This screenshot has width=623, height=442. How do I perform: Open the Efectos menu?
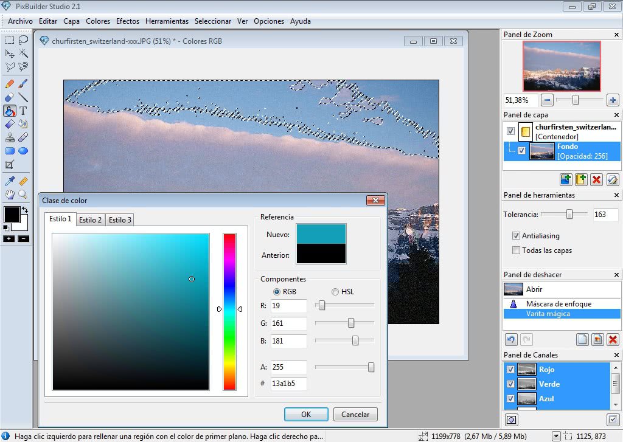coord(128,21)
